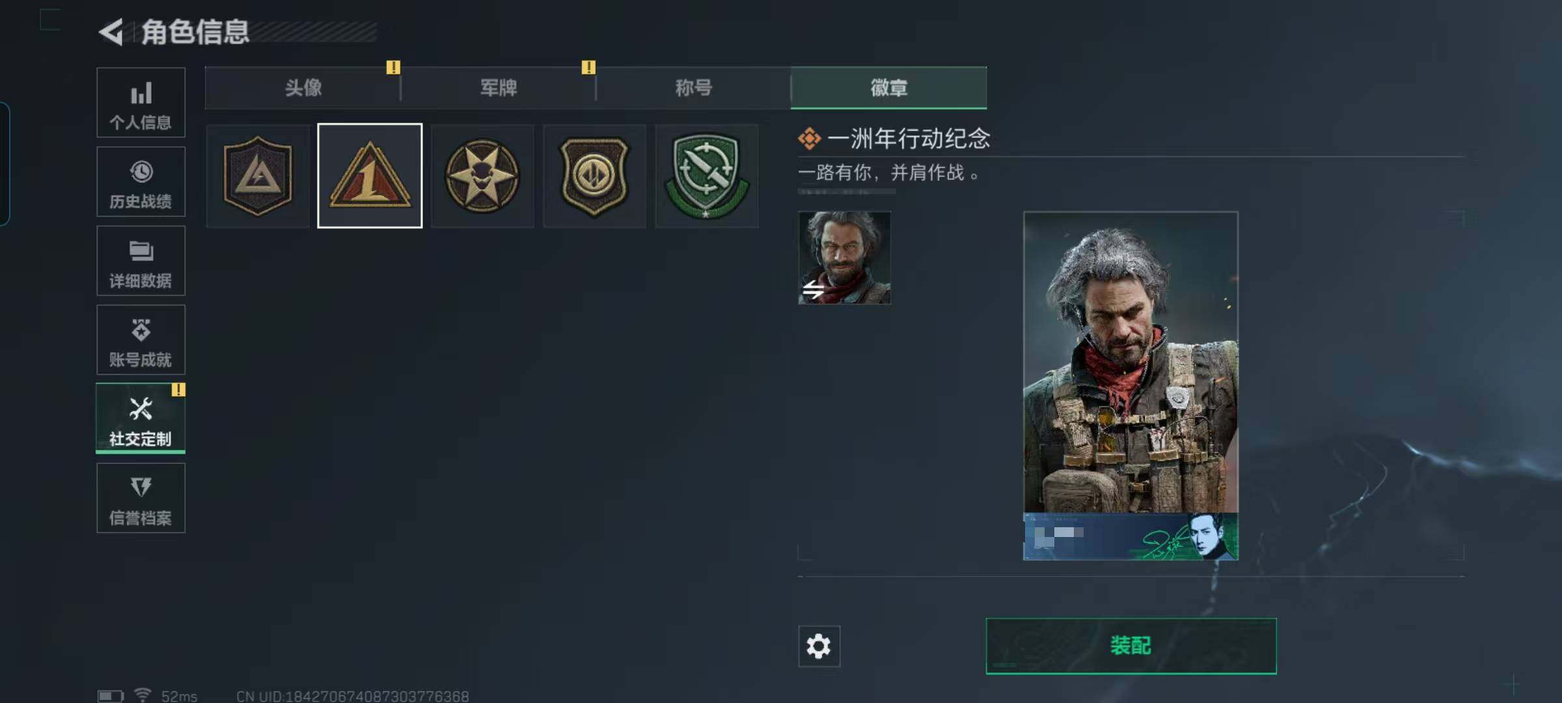Click the gear settings icon beside 装配
The height and width of the screenshot is (703, 1562).
[x=819, y=646]
